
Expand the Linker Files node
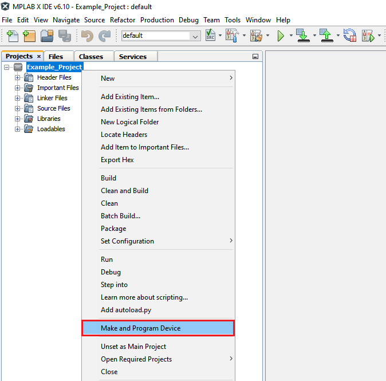pos(18,99)
